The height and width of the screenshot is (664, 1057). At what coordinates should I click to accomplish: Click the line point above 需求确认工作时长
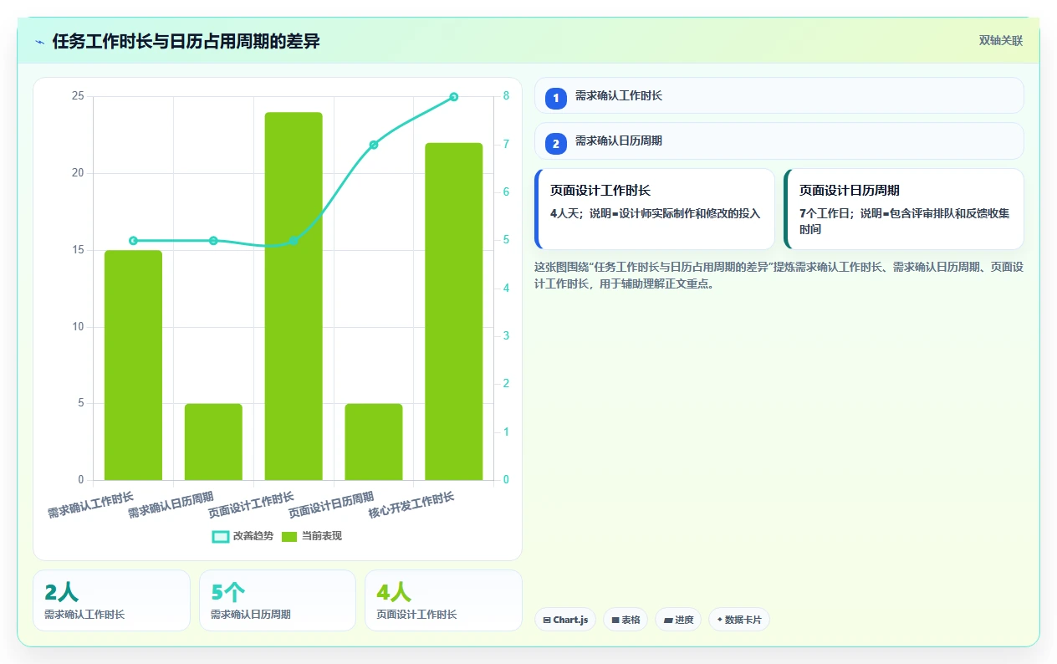click(x=133, y=241)
